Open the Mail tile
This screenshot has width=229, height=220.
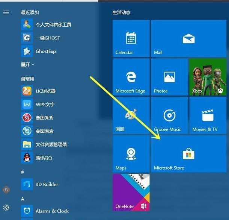189,39
